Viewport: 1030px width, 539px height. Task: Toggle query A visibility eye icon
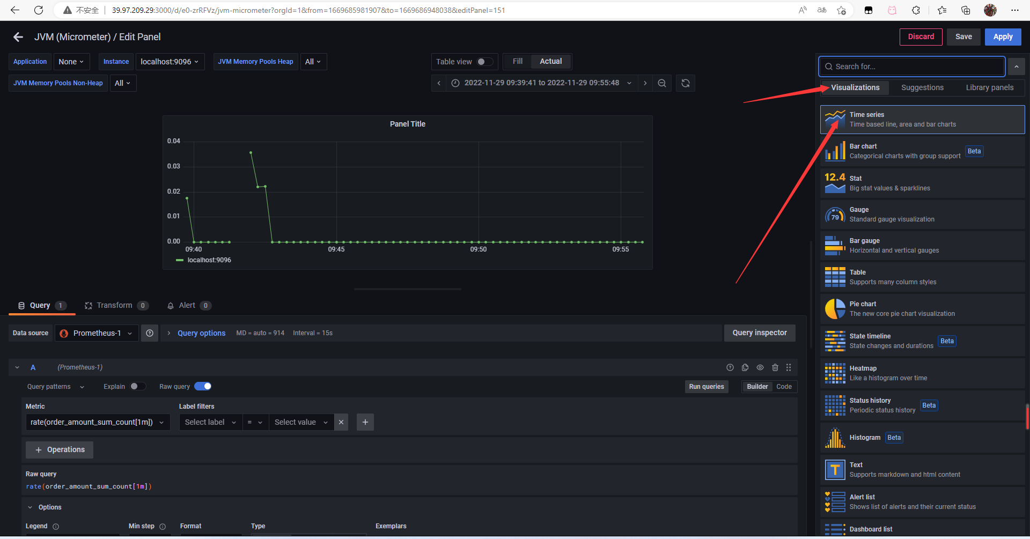click(x=760, y=367)
